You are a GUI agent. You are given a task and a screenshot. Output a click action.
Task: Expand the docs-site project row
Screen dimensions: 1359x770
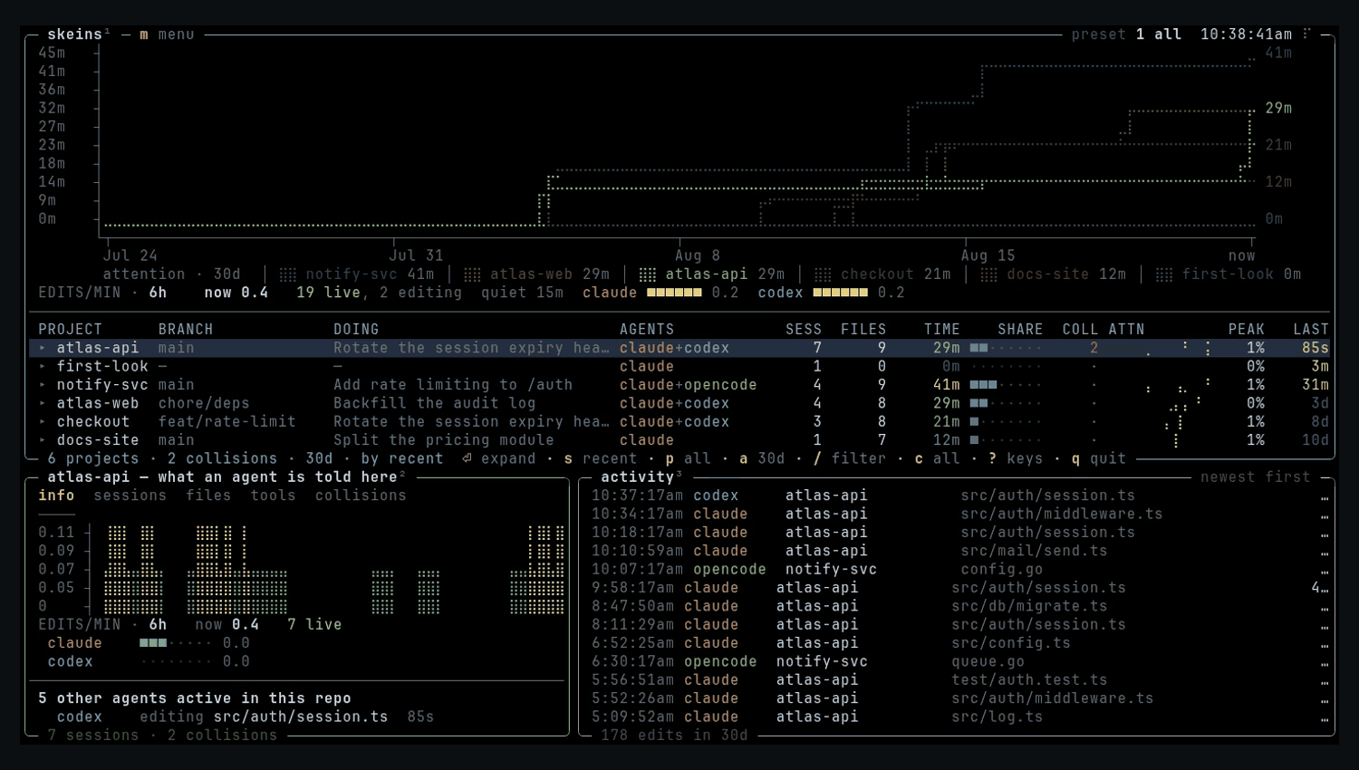point(43,440)
